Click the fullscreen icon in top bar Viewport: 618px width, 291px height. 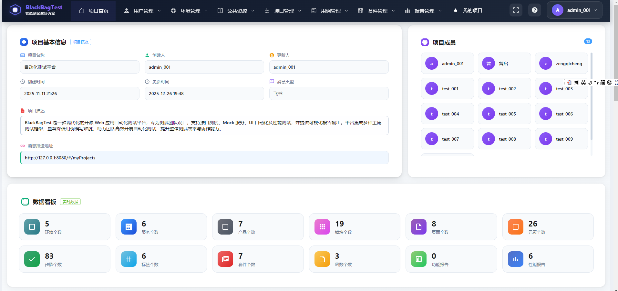click(x=516, y=10)
